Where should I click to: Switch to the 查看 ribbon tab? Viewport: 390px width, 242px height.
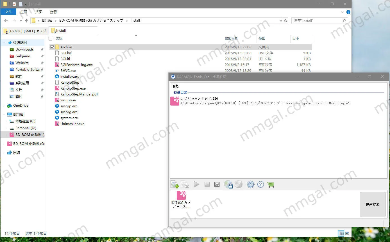tap(53, 12)
